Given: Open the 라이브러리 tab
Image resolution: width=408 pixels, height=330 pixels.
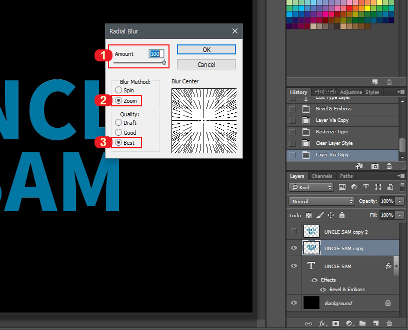Looking at the screenshot, I should coord(325,92).
